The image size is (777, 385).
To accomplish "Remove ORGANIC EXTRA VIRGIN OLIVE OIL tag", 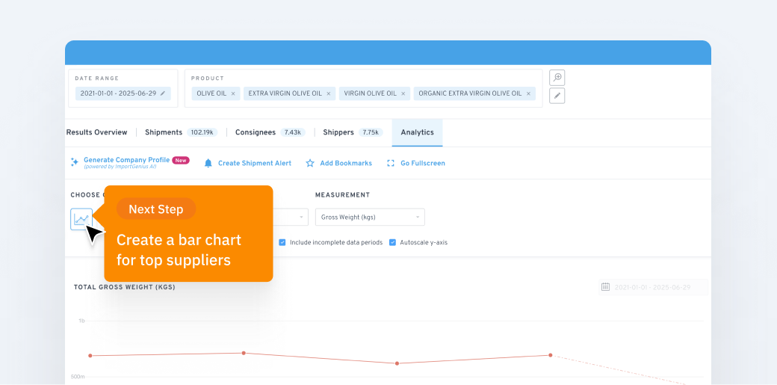I will 528,93.
